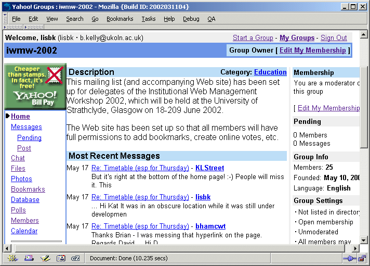370x266 pixels.
Task: Open the Go menu
Action: pyautogui.click(x=95, y=19)
